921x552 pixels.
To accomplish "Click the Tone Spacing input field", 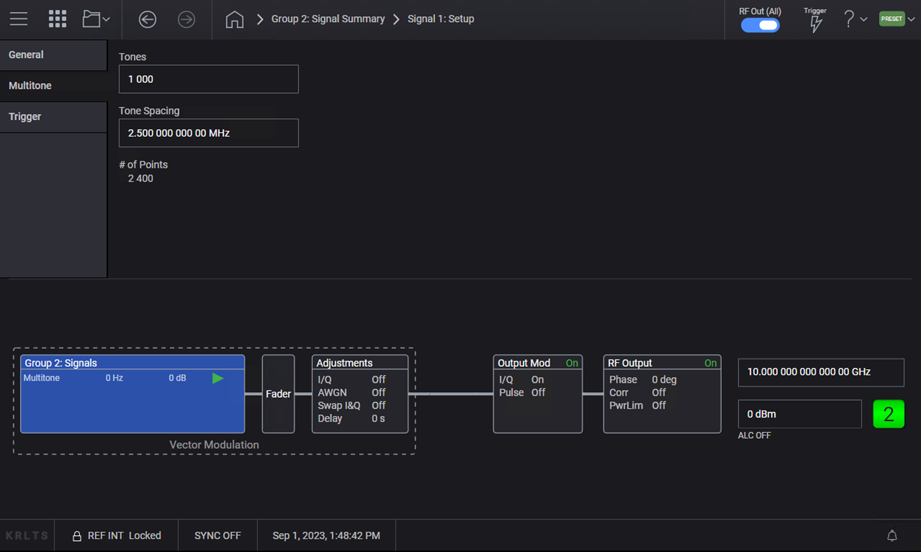I will click(208, 133).
